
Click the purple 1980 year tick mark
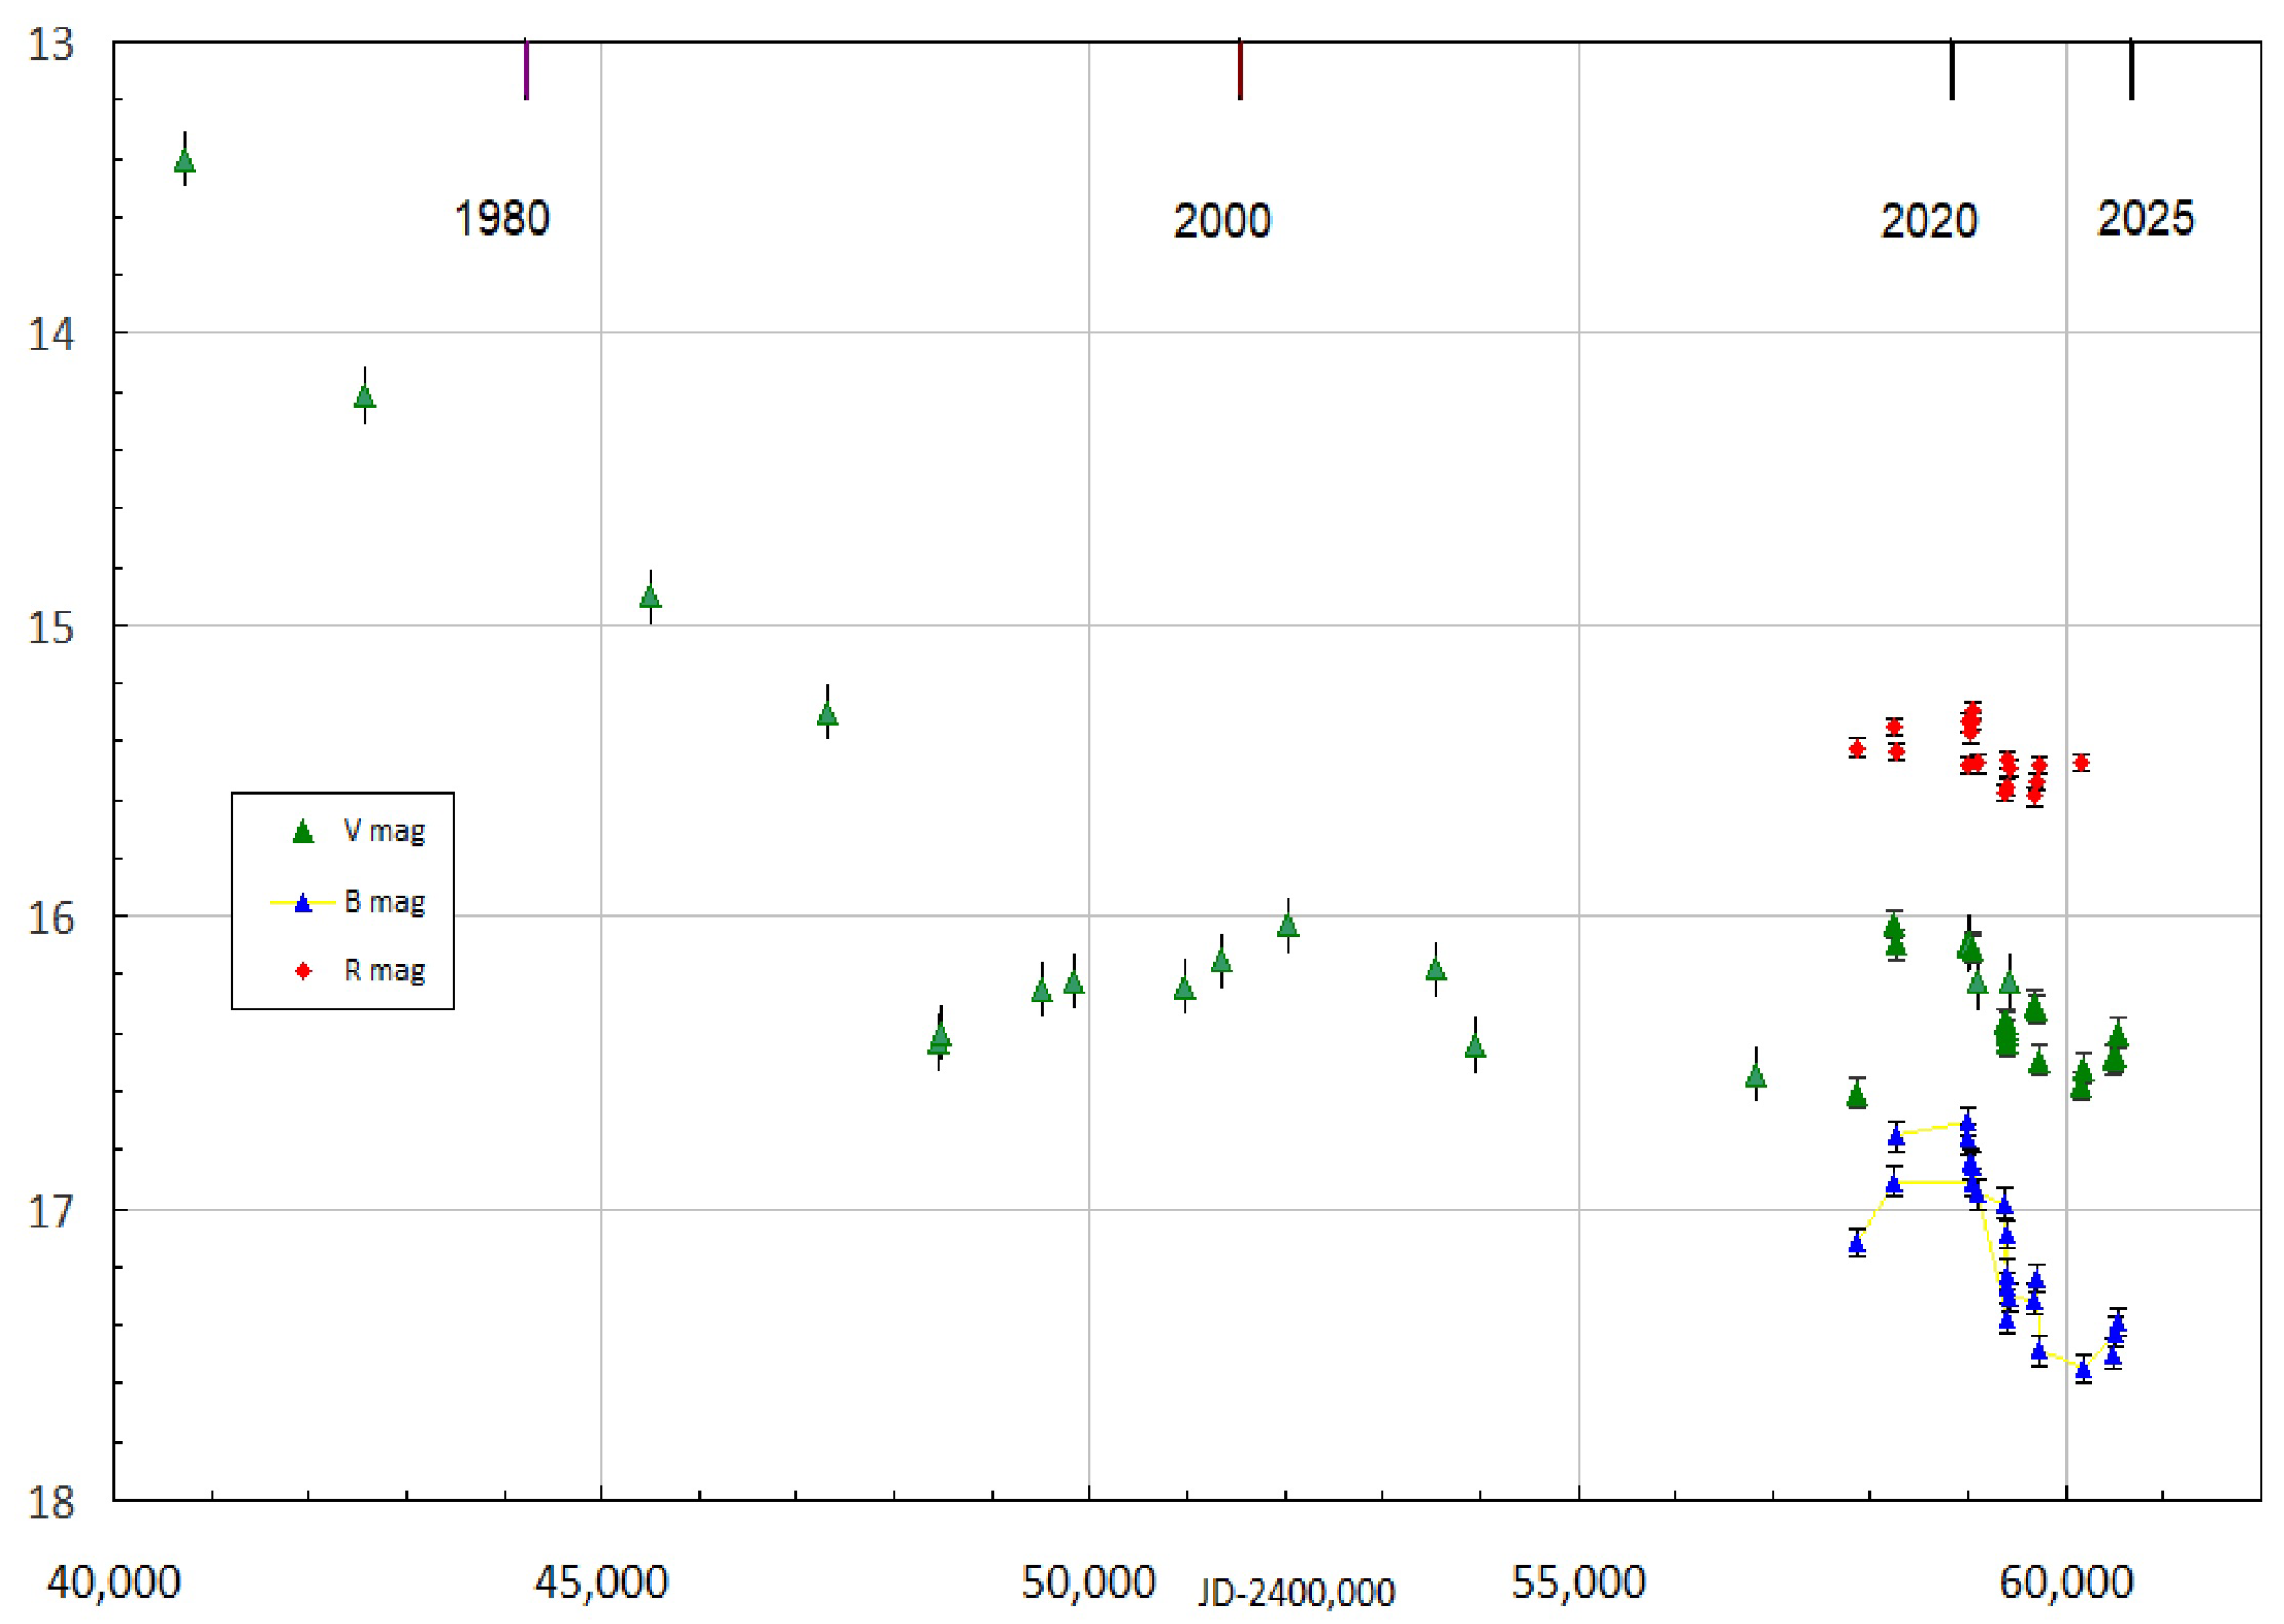coord(526,69)
